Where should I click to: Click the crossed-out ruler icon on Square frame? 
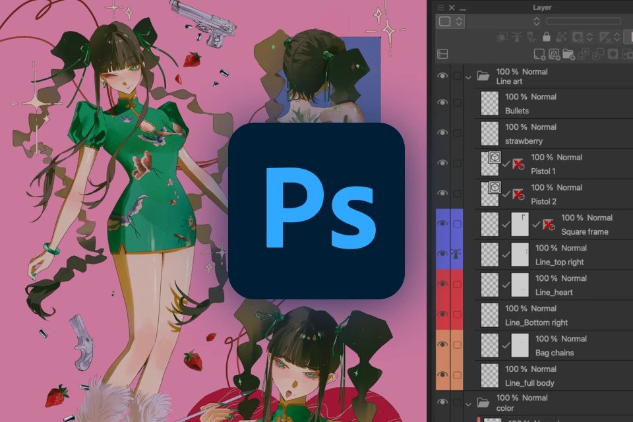pyautogui.click(x=548, y=225)
